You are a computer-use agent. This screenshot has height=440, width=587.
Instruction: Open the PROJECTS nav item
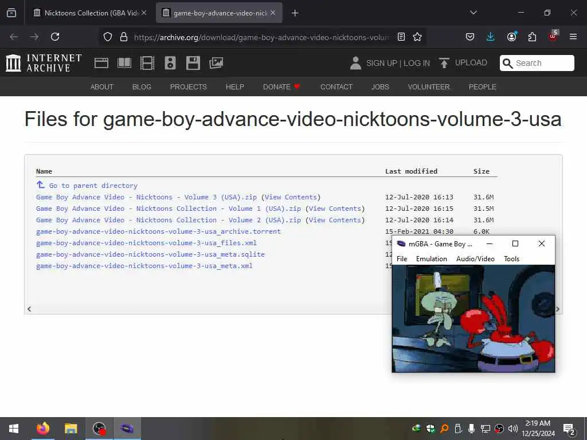188,87
